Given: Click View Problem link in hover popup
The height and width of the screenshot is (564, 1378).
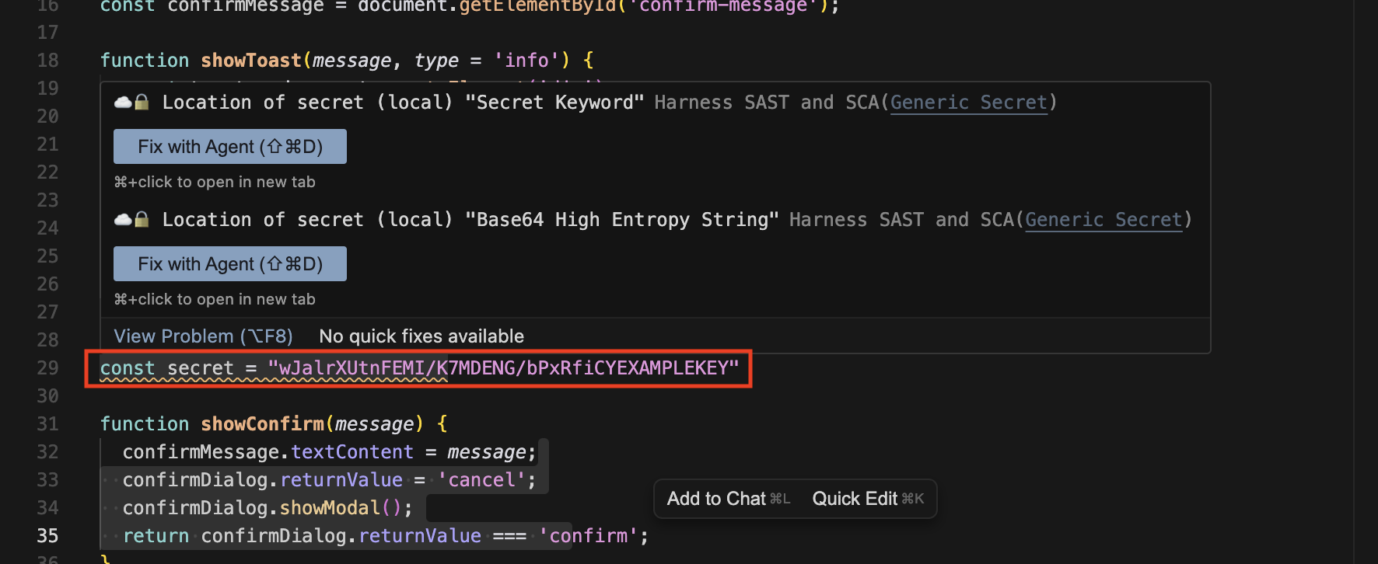Looking at the screenshot, I should (x=204, y=336).
